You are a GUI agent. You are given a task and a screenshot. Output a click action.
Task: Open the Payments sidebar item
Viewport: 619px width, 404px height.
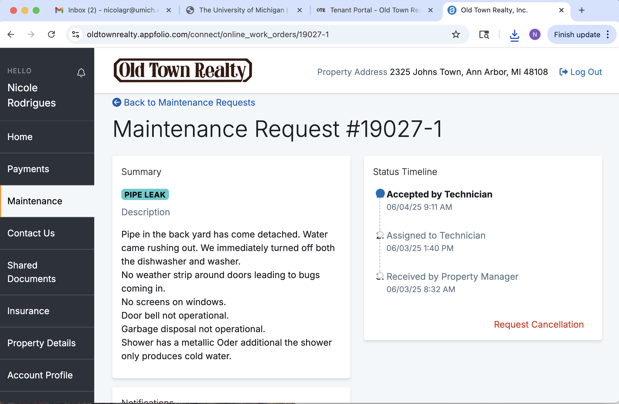click(28, 169)
